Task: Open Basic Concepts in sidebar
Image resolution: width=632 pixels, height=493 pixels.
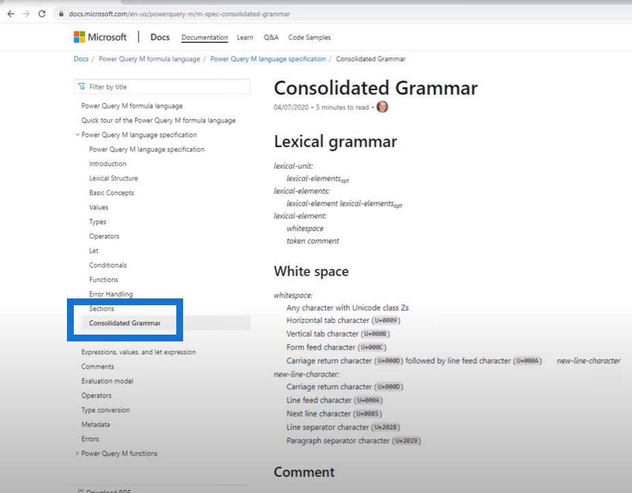Action: tap(111, 193)
